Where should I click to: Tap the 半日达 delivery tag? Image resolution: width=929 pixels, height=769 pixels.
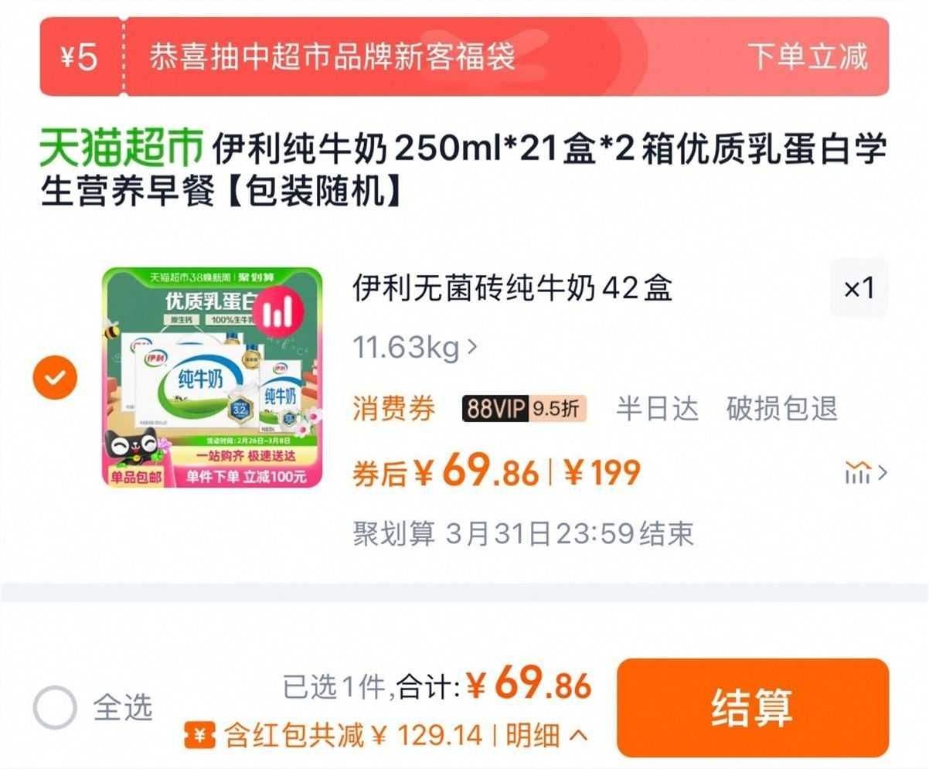point(657,408)
